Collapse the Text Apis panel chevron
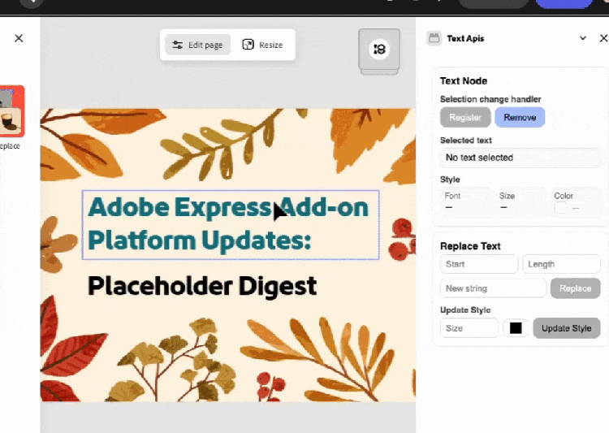The height and width of the screenshot is (433, 609). tap(582, 38)
